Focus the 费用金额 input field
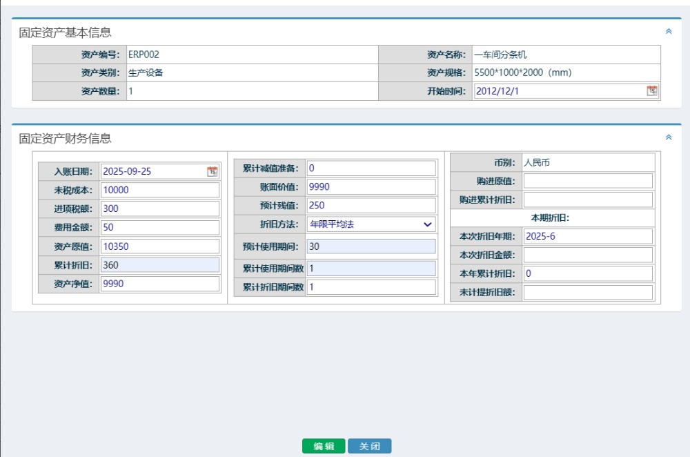The height and width of the screenshot is (457, 690). pyautogui.click(x=159, y=228)
